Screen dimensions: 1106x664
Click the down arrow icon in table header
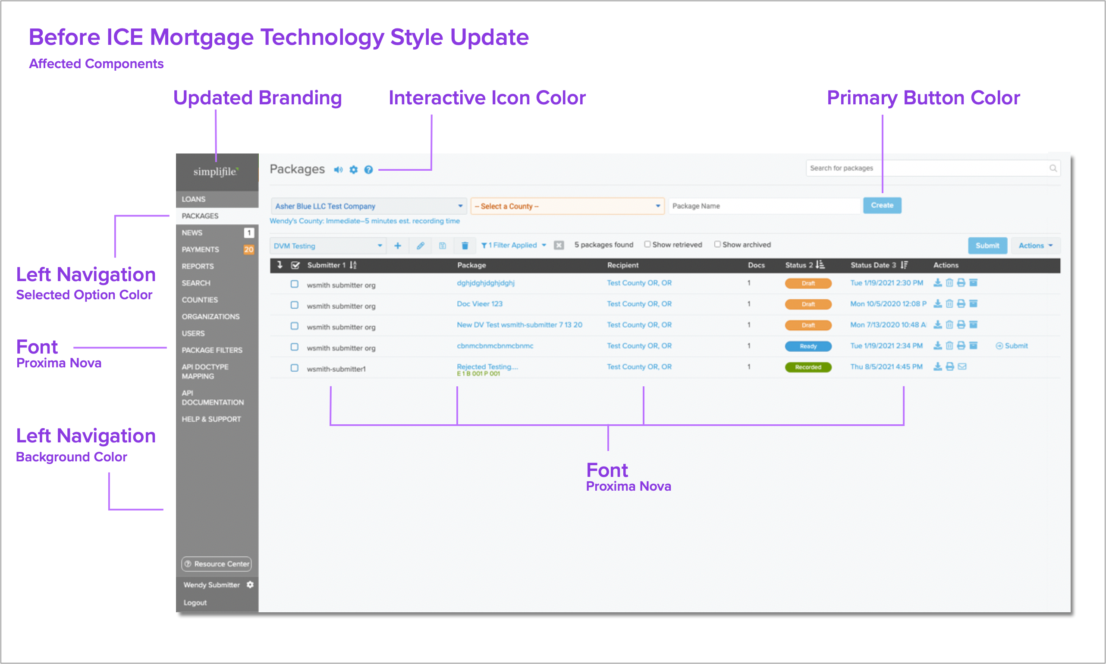coord(280,265)
